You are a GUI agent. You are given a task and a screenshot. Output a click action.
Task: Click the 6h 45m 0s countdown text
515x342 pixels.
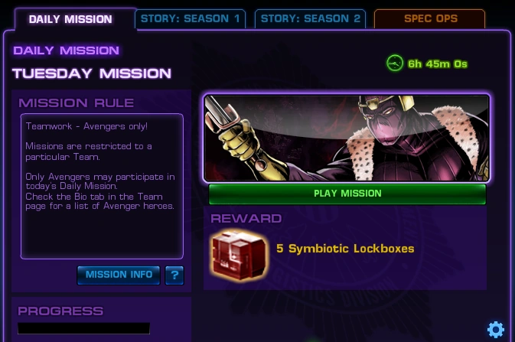(438, 64)
